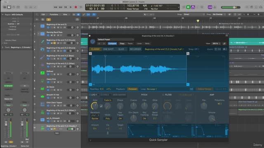Click the playhead marker in the ruler

[198, 21]
